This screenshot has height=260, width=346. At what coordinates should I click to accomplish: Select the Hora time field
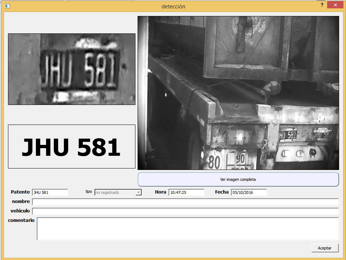(186, 192)
